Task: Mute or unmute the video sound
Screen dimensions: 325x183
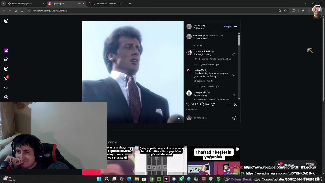Action: click(179, 118)
